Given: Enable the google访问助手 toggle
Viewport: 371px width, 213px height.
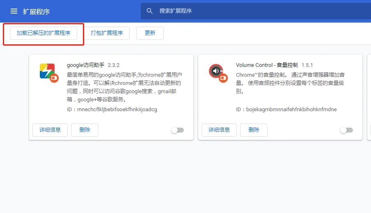Looking at the screenshot, I should click(x=177, y=130).
